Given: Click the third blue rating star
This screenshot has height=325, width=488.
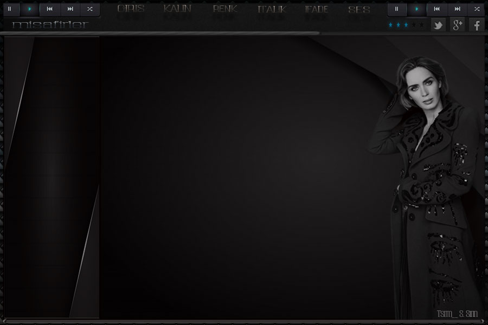Looking at the screenshot, I should [406, 25].
